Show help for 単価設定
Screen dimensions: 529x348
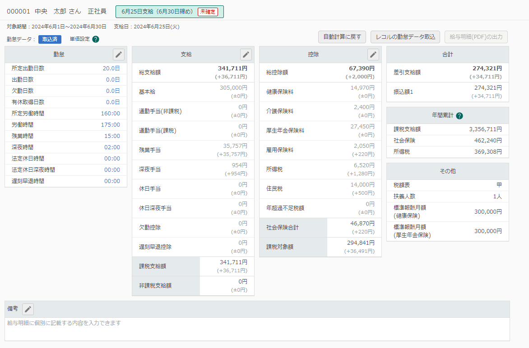(x=96, y=39)
